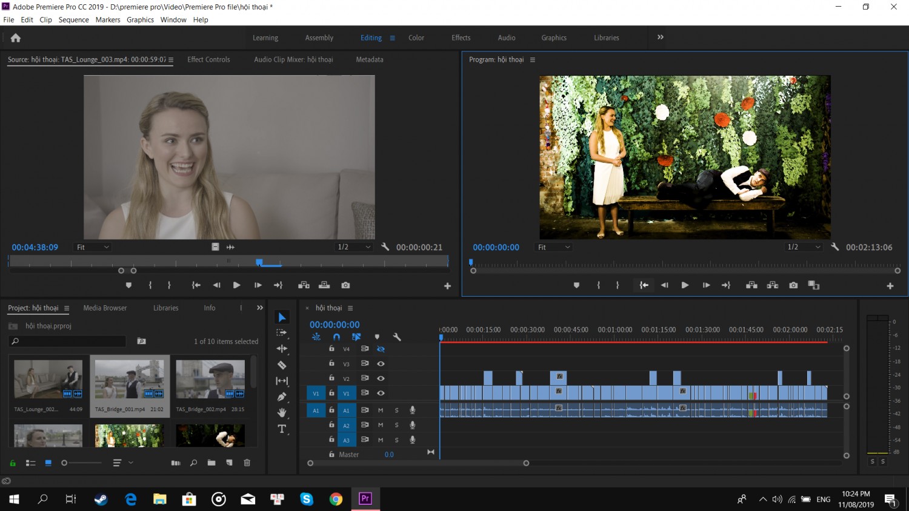Open Program monitor 1/2 resolution dropdown
Screen dimensions: 909x511
pos(804,247)
